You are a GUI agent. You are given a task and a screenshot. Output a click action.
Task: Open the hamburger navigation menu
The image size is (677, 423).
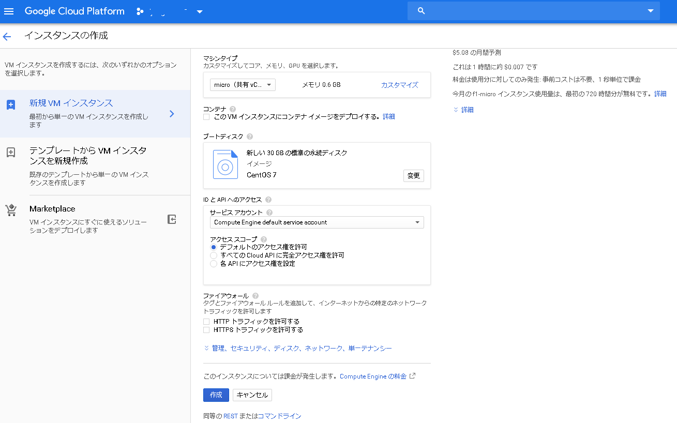click(x=9, y=11)
